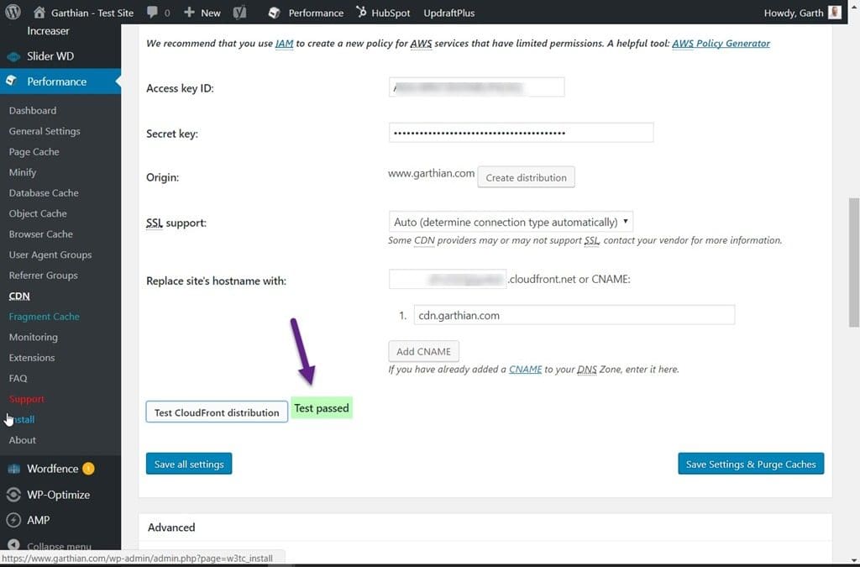Click the user avatar next to Howdy, Garth
The width and height of the screenshot is (860, 567).
[835, 13]
